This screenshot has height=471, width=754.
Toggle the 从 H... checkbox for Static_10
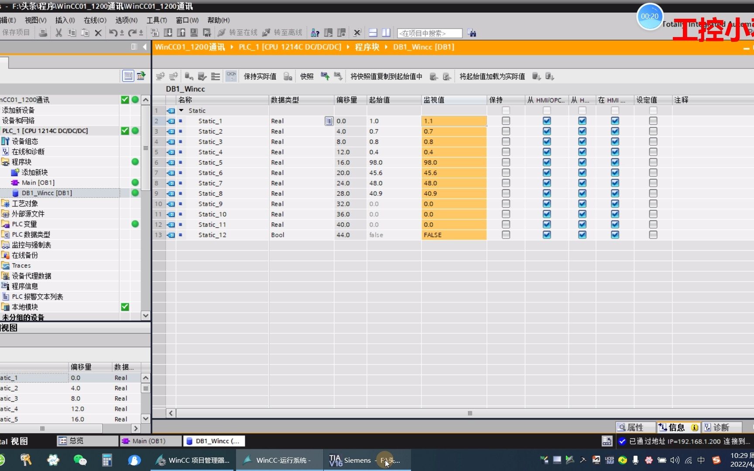(582, 214)
